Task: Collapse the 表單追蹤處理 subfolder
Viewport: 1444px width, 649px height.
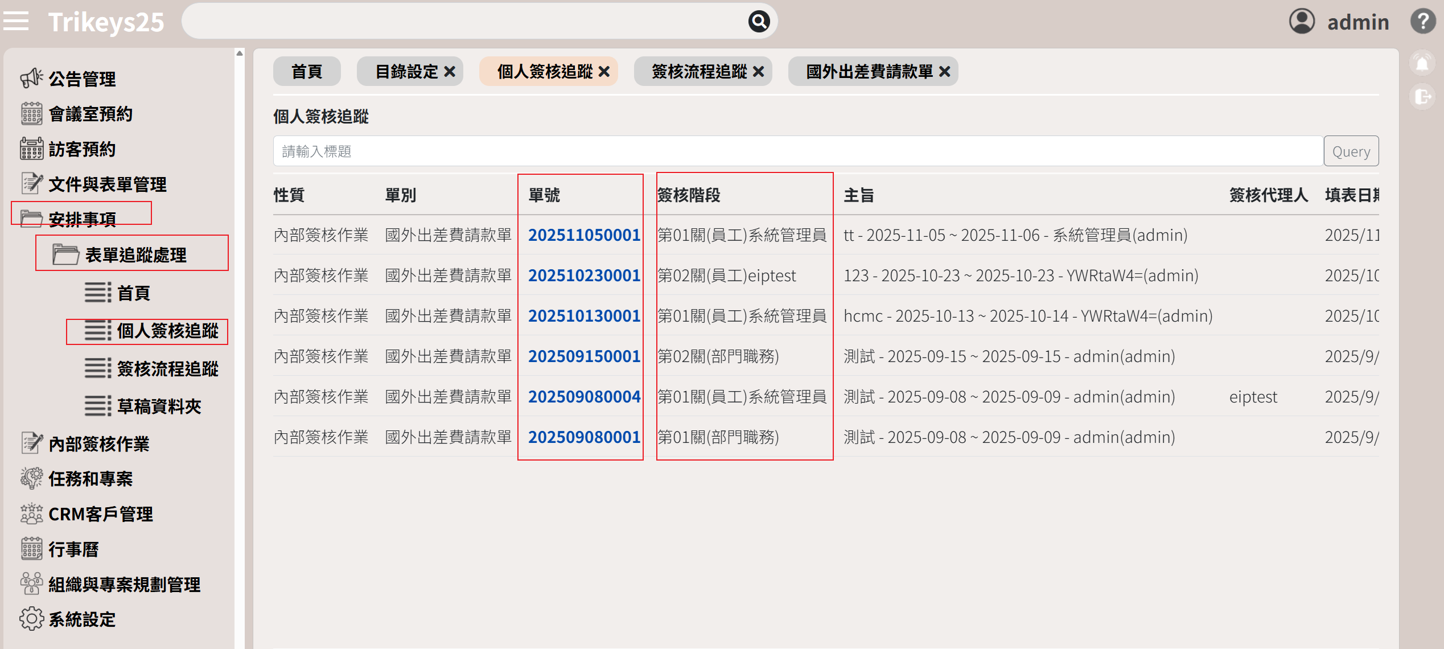Action: [135, 254]
